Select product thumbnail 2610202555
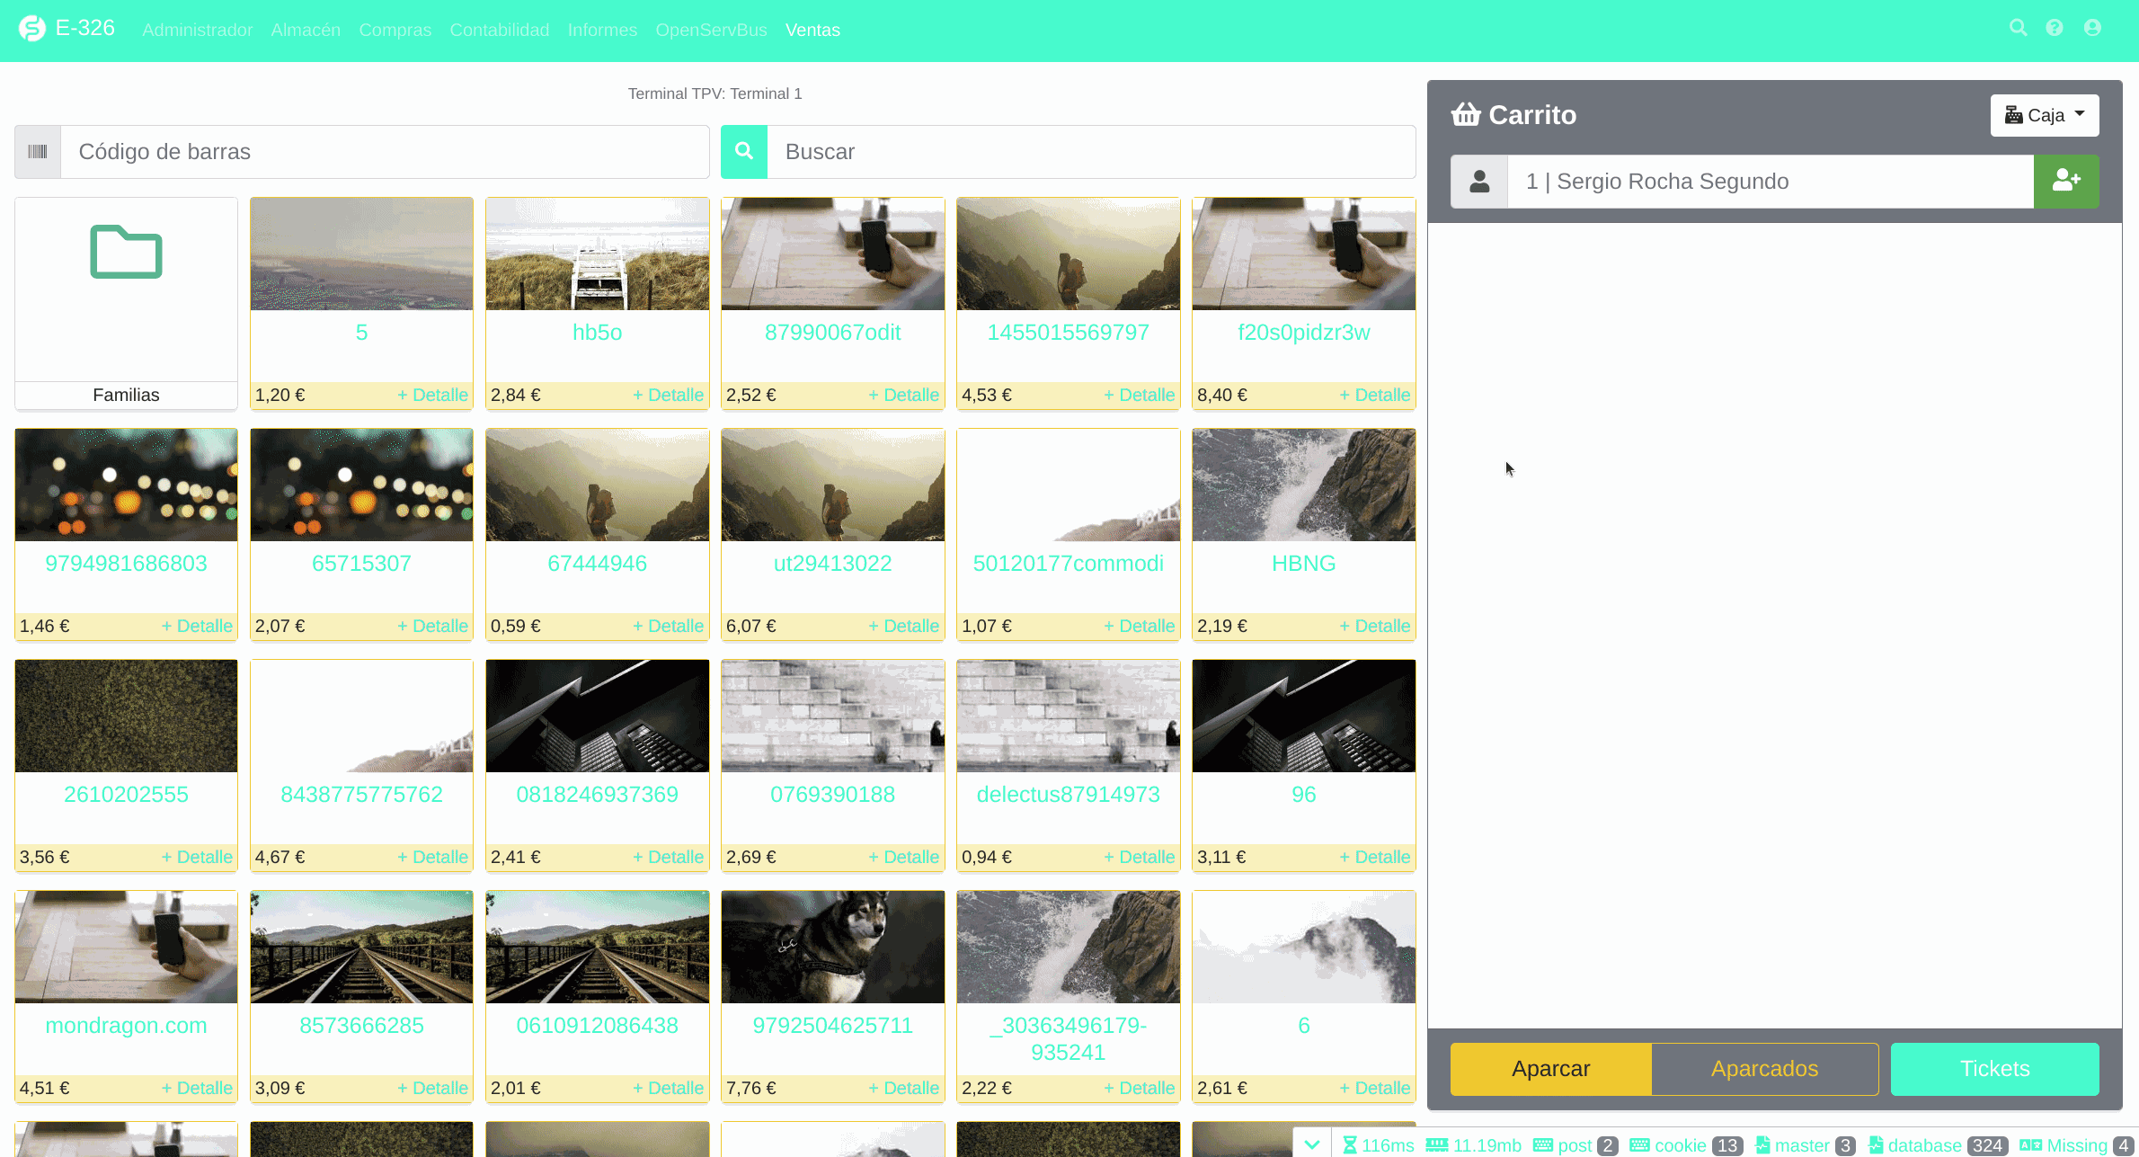This screenshot has width=2139, height=1157. (127, 716)
